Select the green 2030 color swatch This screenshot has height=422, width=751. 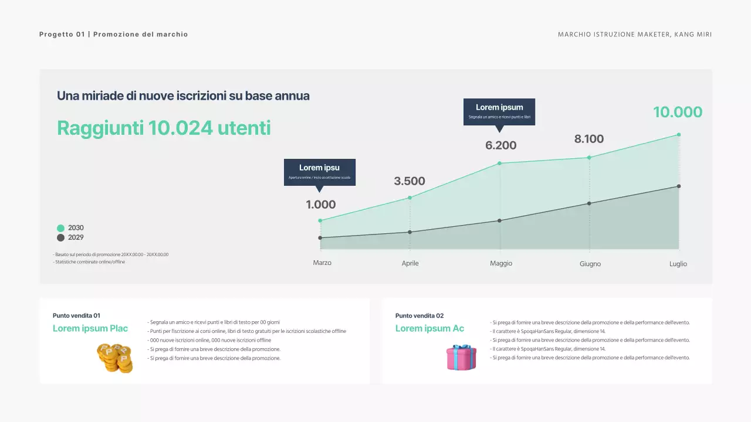[60, 227]
